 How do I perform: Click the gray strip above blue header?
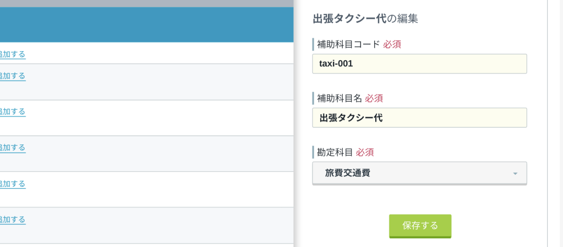147,4
